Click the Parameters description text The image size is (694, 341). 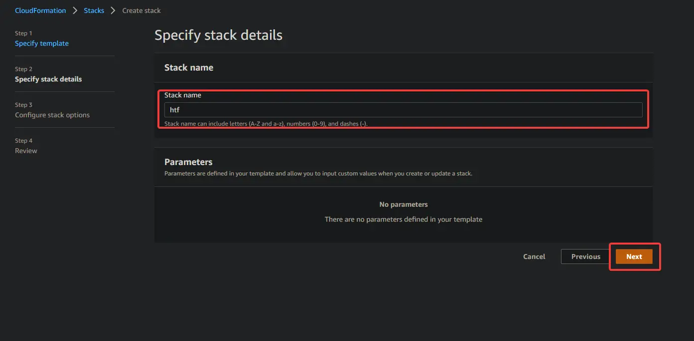[x=318, y=173]
